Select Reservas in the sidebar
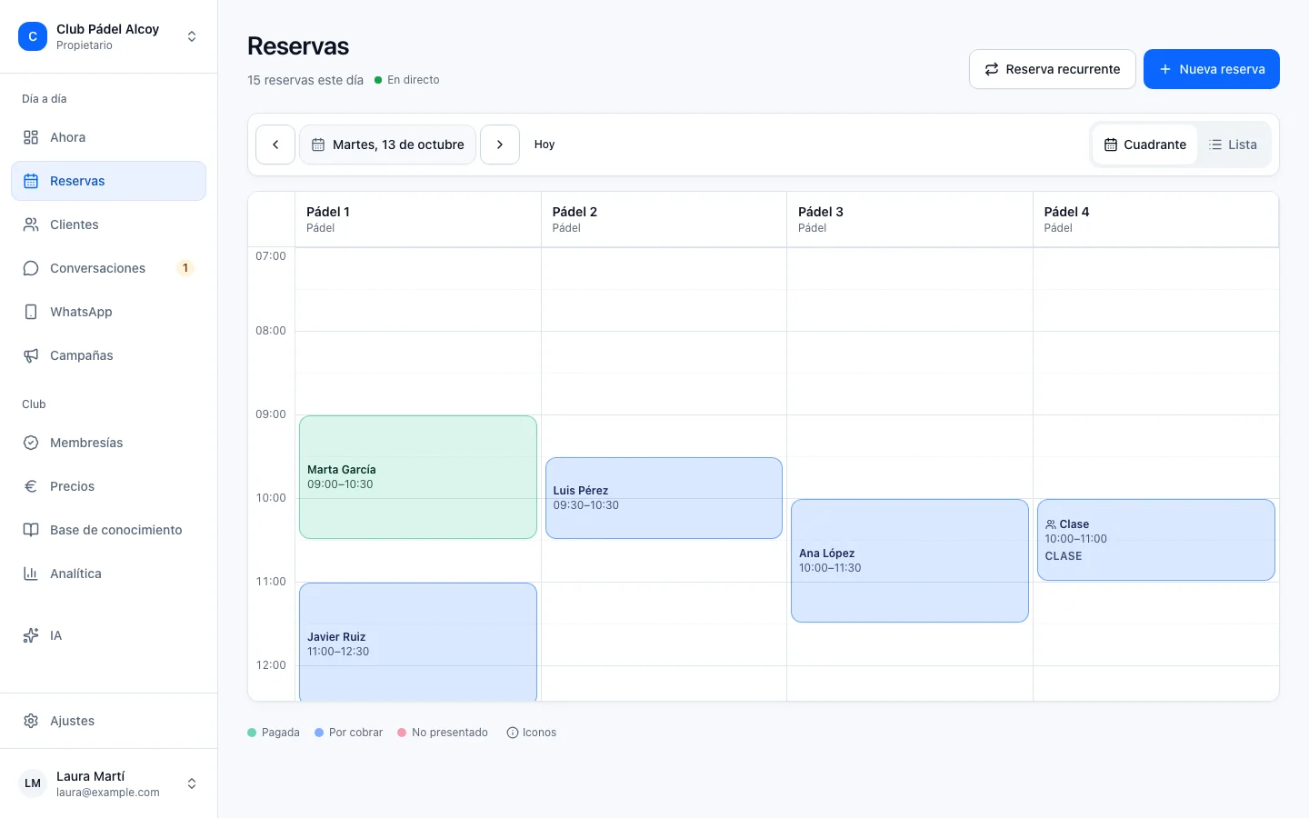The width and height of the screenshot is (1309, 818). [x=108, y=181]
